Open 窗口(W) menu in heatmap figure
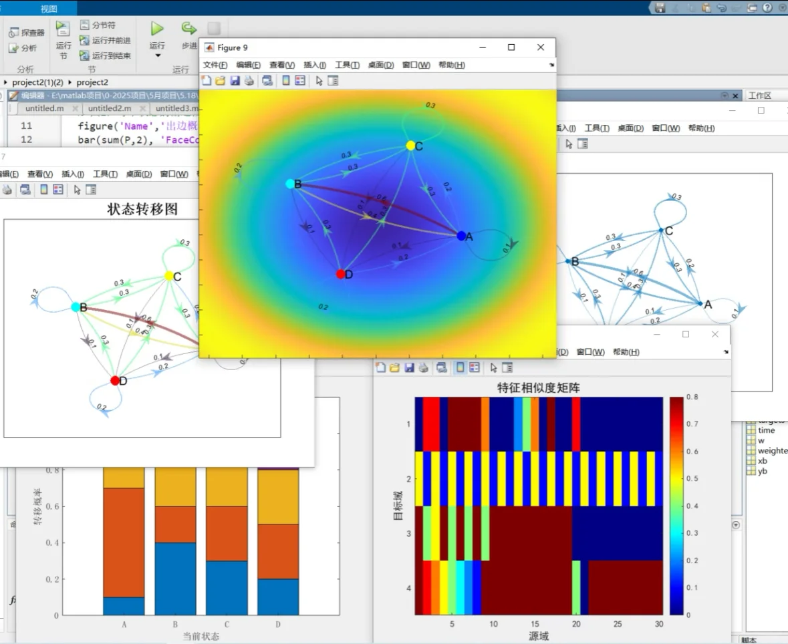This screenshot has width=788, height=644. click(x=590, y=351)
